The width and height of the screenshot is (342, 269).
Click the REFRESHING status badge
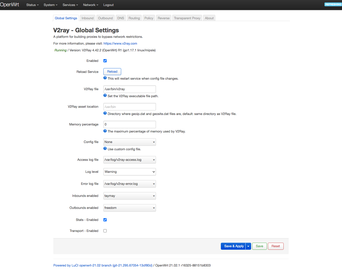[x=333, y=4]
